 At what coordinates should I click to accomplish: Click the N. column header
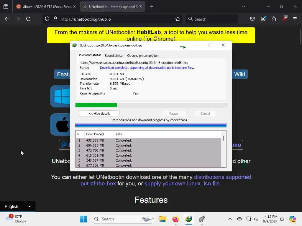(x=80, y=134)
